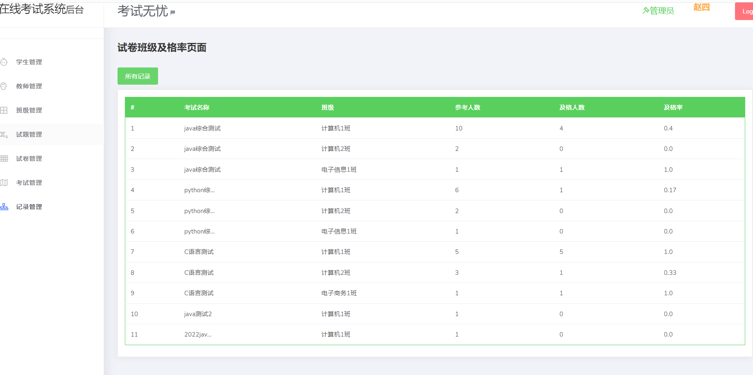This screenshot has width=753, height=375.
Task: Click the 学生管理 baby-face icon
Action: 4,62
